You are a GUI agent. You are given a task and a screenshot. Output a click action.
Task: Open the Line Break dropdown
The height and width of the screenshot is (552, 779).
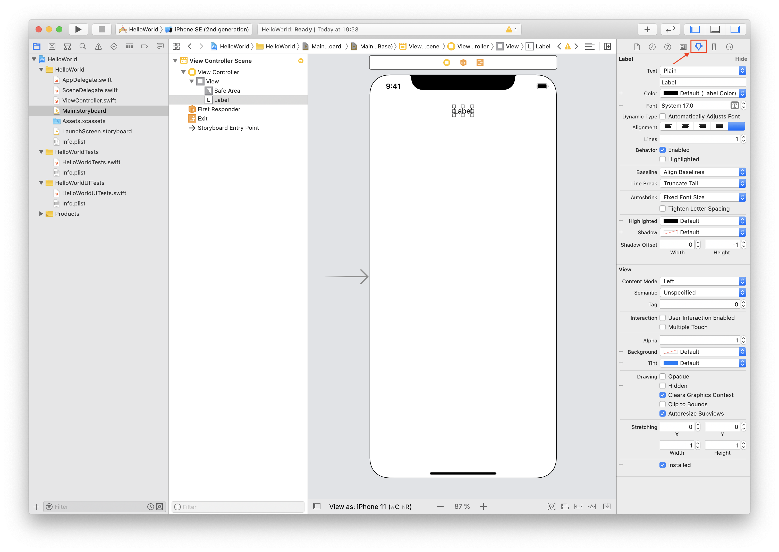(702, 184)
